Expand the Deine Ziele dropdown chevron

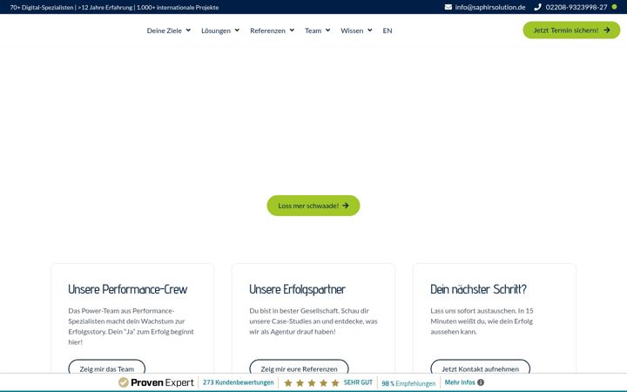(x=188, y=30)
